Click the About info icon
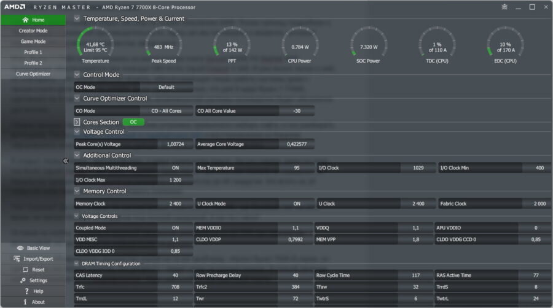The image size is (553, 308). pyautogui.click(x=25, y=302)
